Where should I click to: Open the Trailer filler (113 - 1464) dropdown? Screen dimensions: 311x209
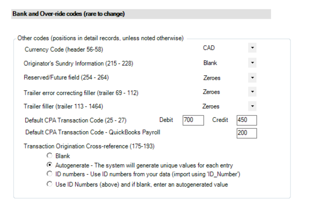(252, 107)
